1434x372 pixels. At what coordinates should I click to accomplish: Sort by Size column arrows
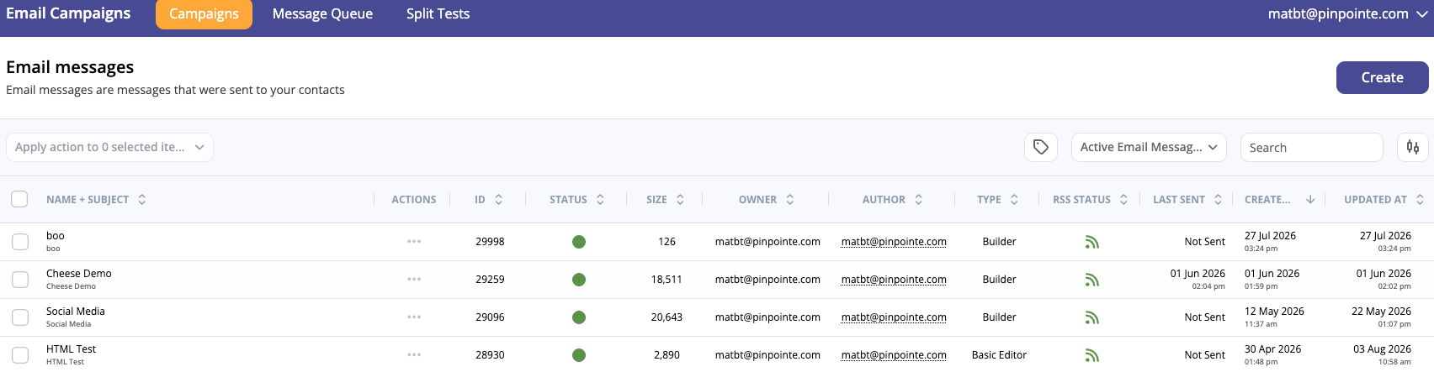(680, 200)
